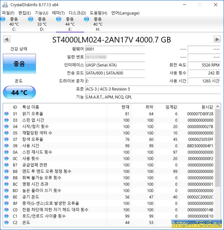Open the 기능(U) menu
224x230 pixels.
pyautogui.click(x=42, y=13)
